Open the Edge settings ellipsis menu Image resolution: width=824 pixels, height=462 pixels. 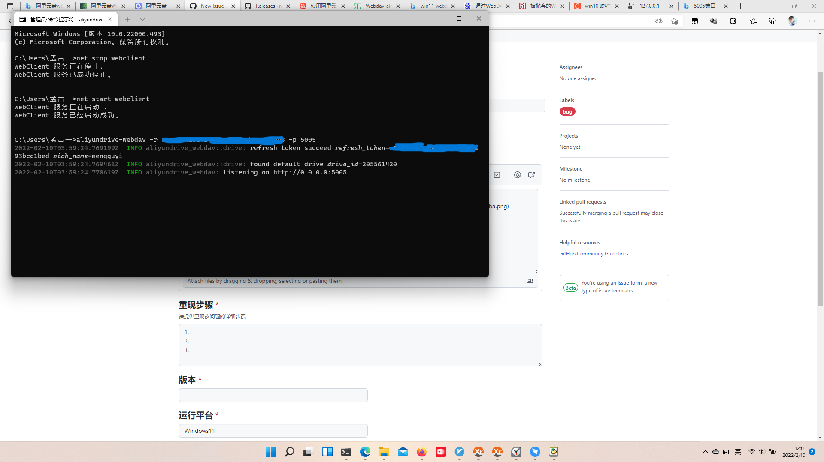(x=812, y=21)
